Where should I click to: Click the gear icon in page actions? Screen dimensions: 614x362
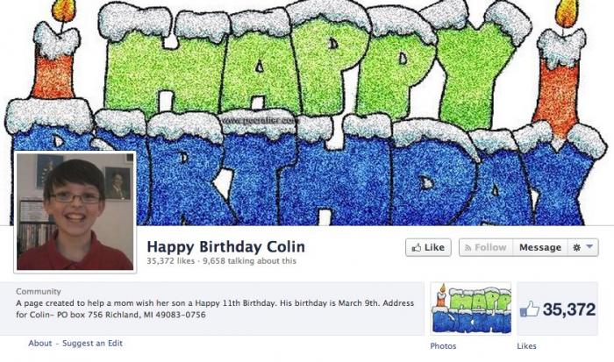pos(576,248)
